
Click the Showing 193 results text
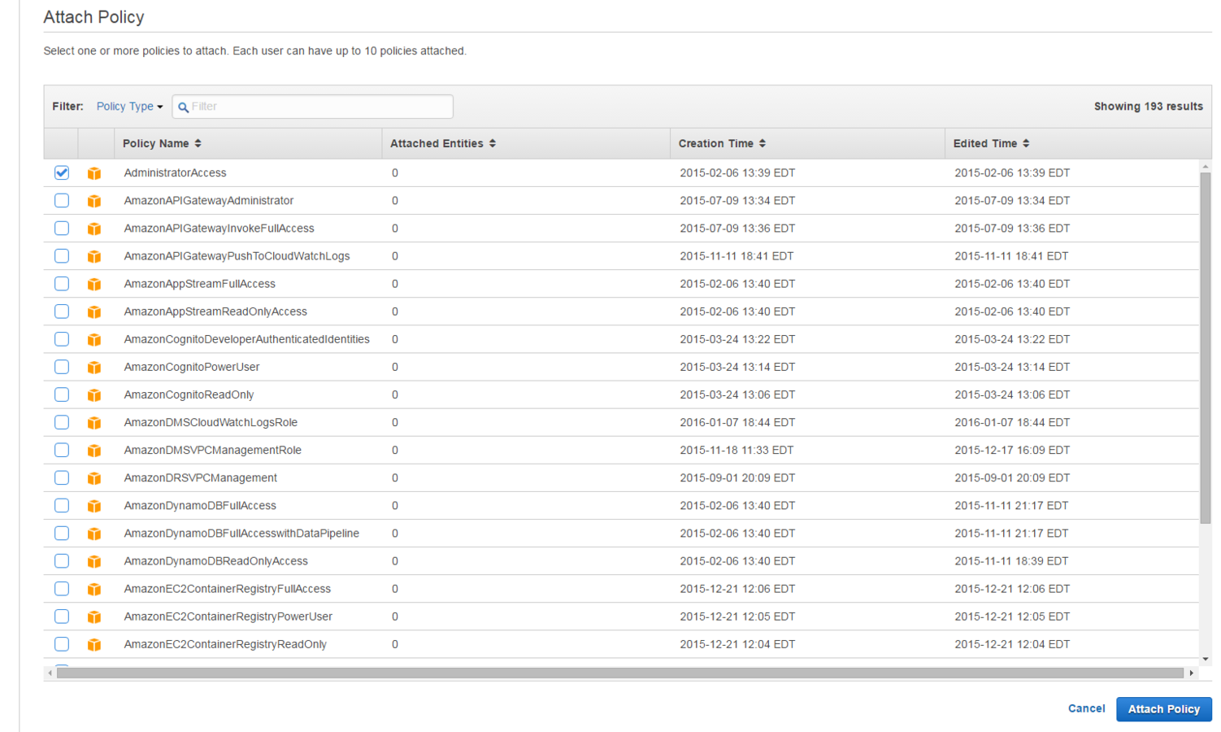[1148, 107]
